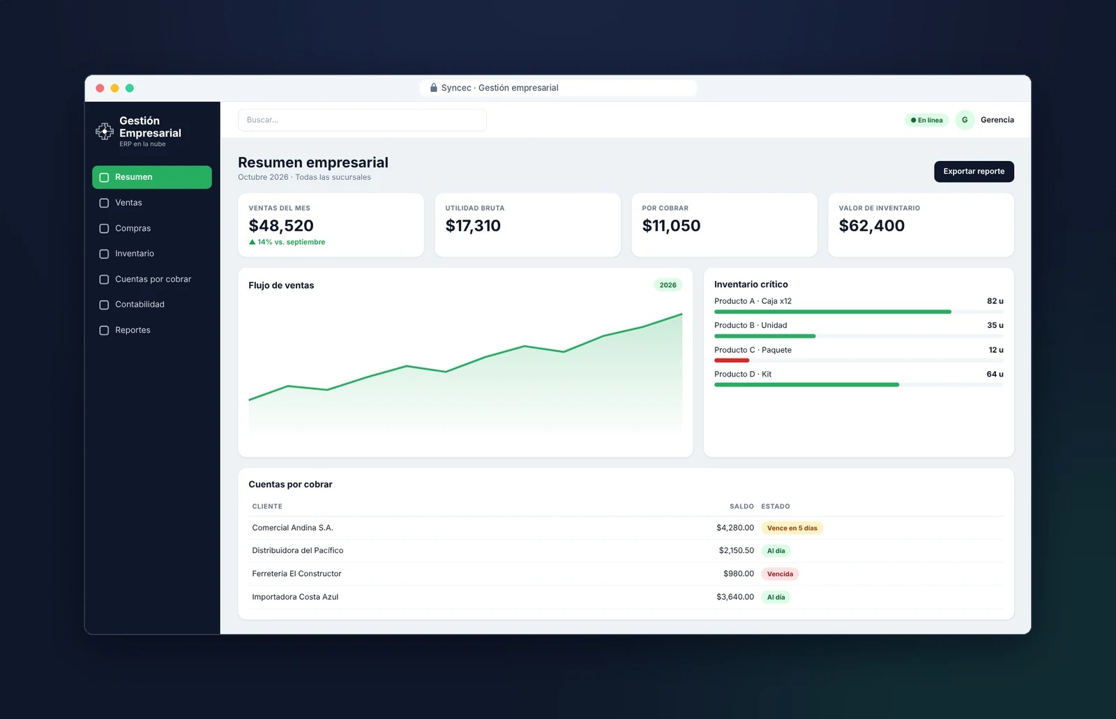Click the $3,640.00 balance value
This screenshot has width=1116, height=719.
tap(735, 597)
